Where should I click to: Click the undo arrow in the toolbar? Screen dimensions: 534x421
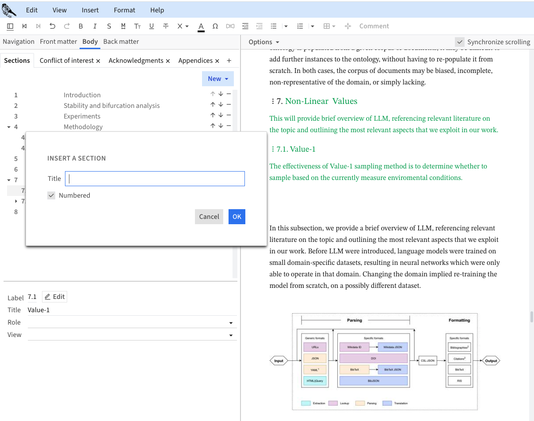[x=53, y=26]
